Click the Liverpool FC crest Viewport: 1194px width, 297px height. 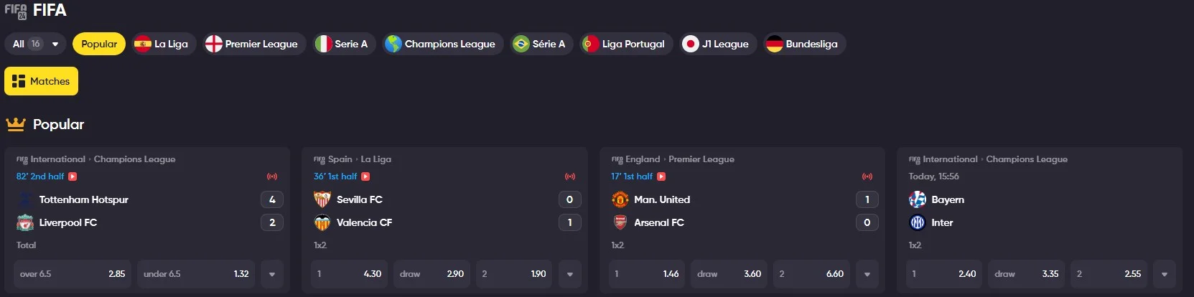coord(25,222)
